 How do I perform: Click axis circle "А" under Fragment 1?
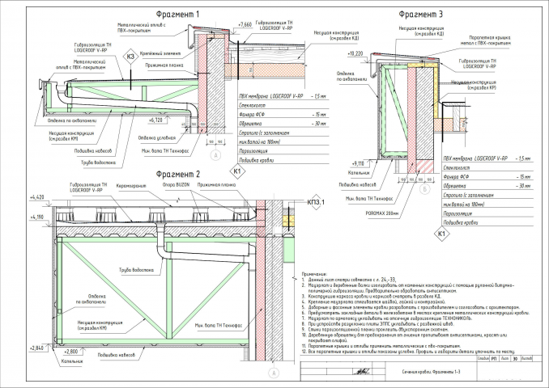click(x=216, y=155)
